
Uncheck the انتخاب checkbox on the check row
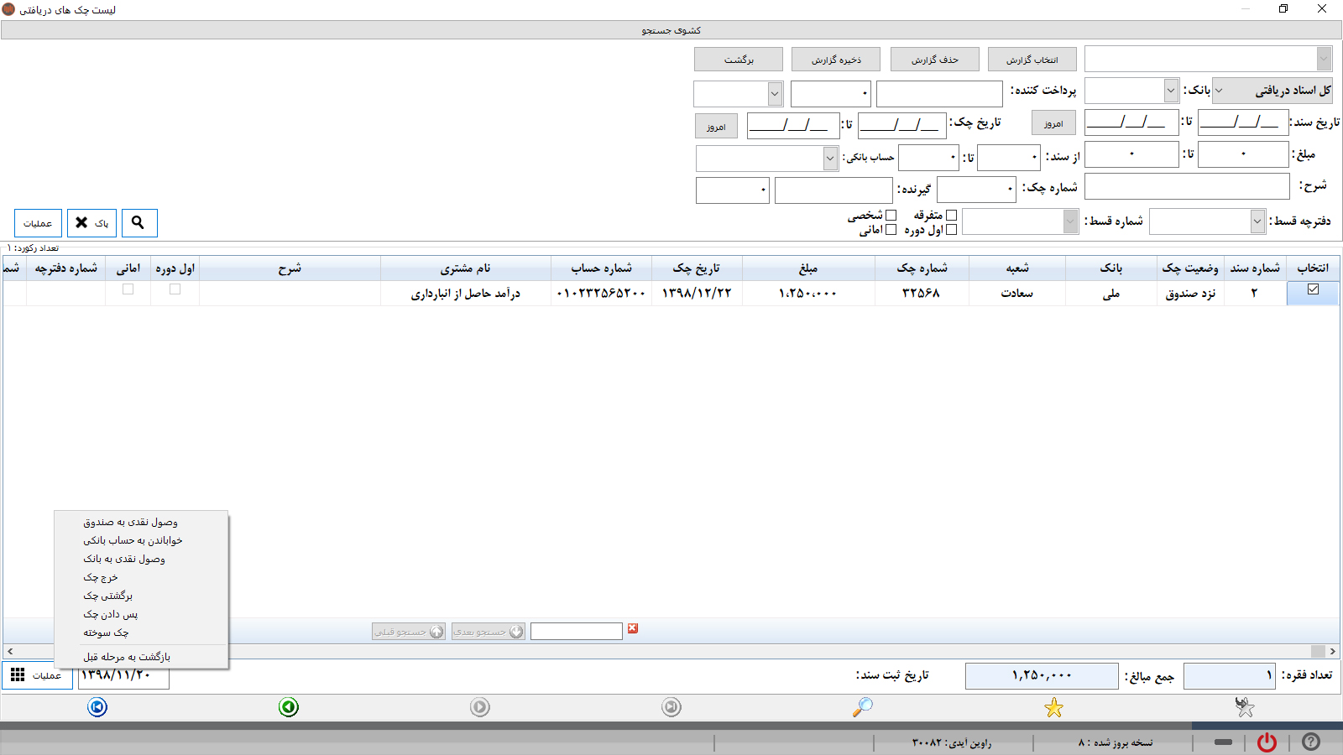point(1313,289)
